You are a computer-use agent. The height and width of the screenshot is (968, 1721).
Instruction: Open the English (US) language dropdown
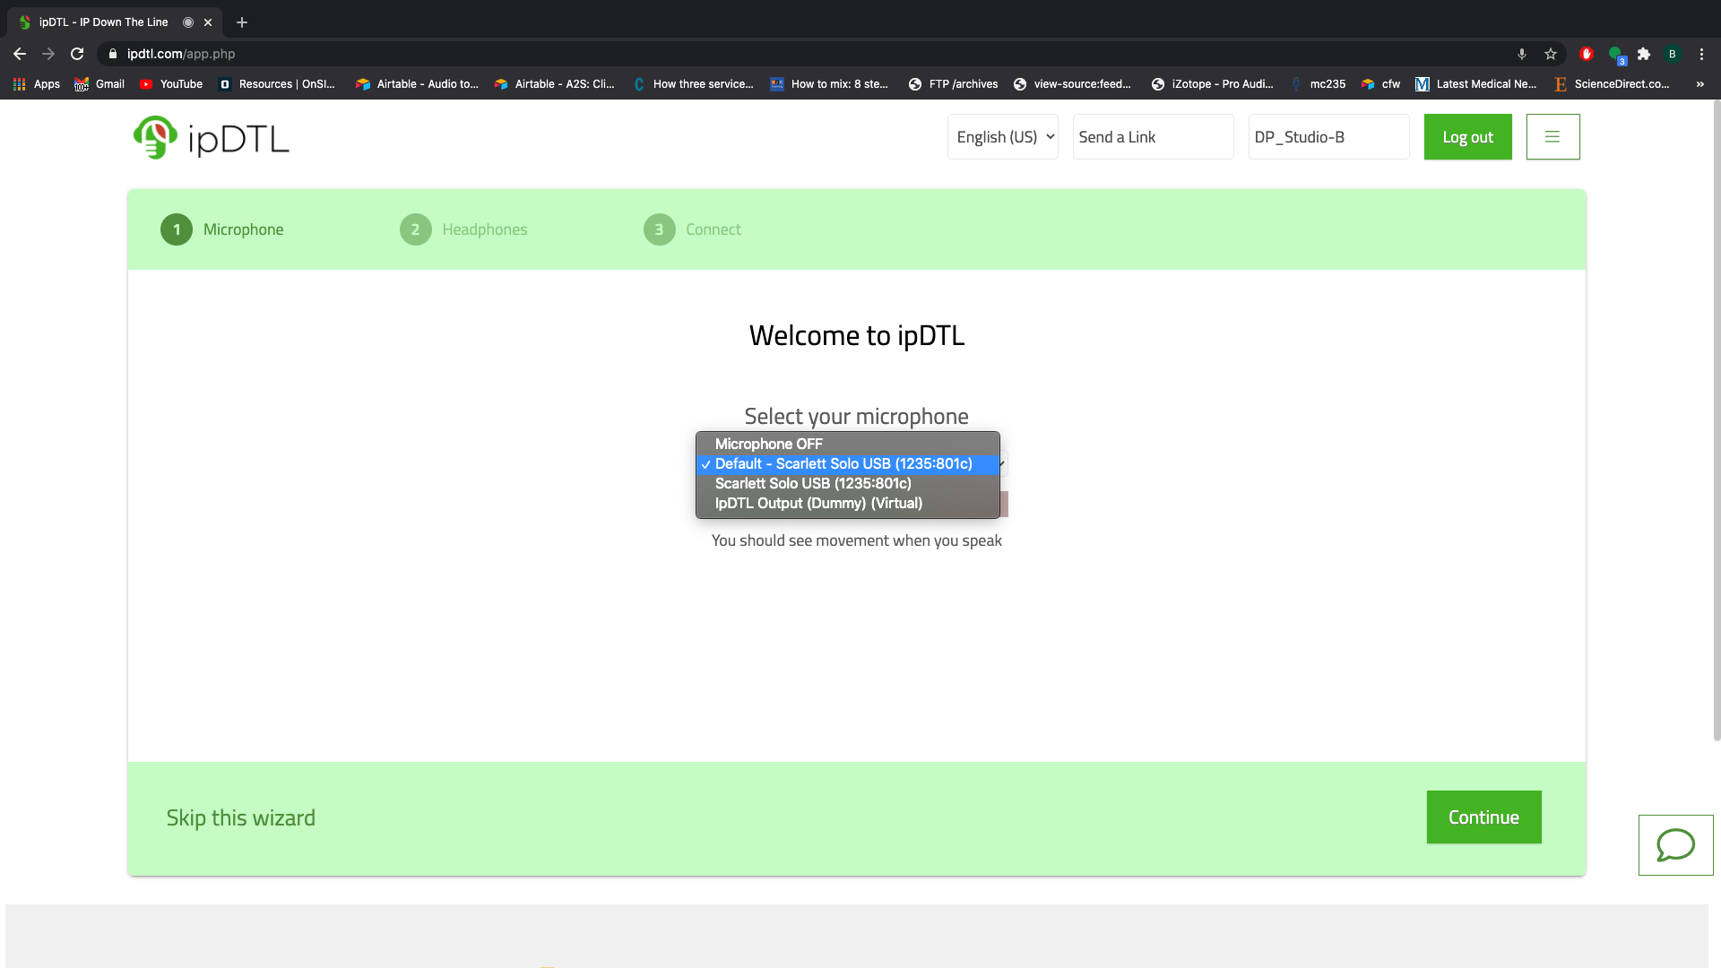click(x=1003, y=137)
